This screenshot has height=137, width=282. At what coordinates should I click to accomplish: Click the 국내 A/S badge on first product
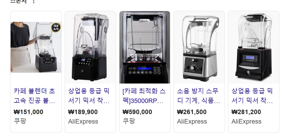pyautogui.click(x=56, y=27)
